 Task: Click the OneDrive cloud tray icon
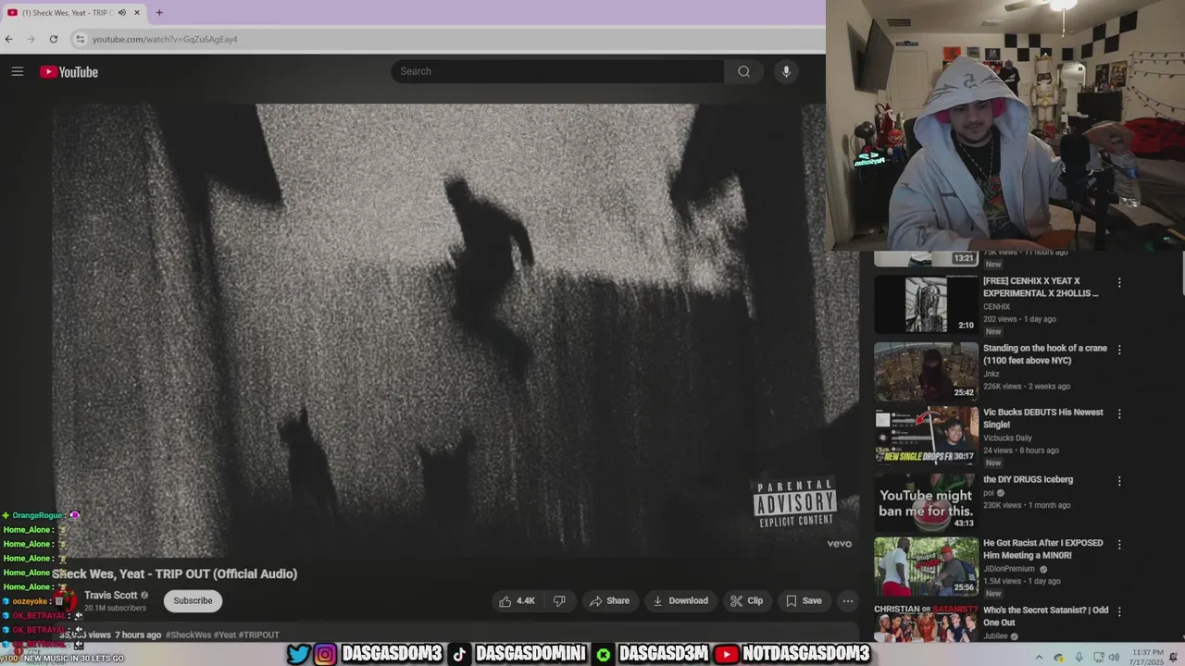pos(1058,658)
